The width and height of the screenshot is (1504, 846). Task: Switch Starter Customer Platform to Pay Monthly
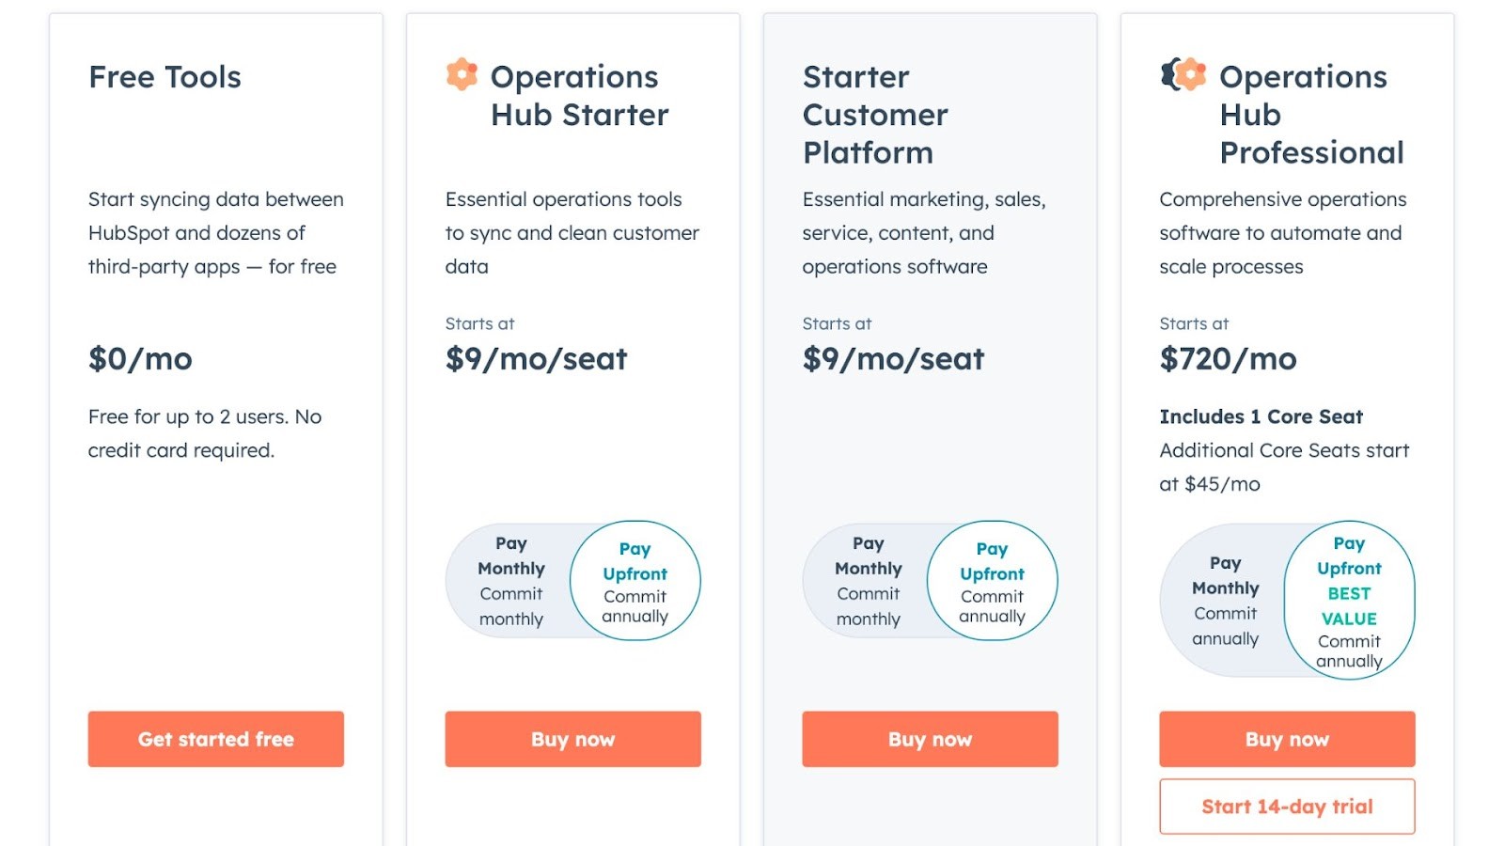(x=868, y=580)
